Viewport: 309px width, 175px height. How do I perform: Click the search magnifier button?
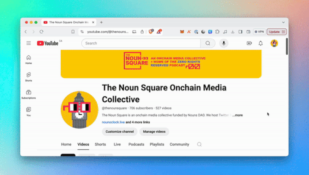[x=208, y=43]
